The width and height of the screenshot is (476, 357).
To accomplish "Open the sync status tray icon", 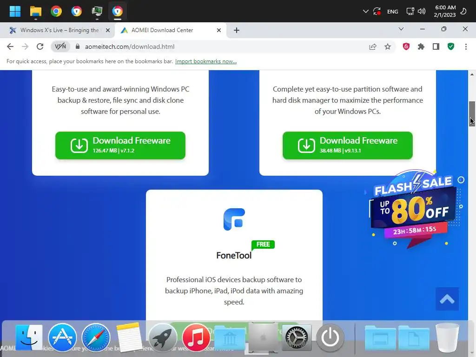I will coord(377,11).
